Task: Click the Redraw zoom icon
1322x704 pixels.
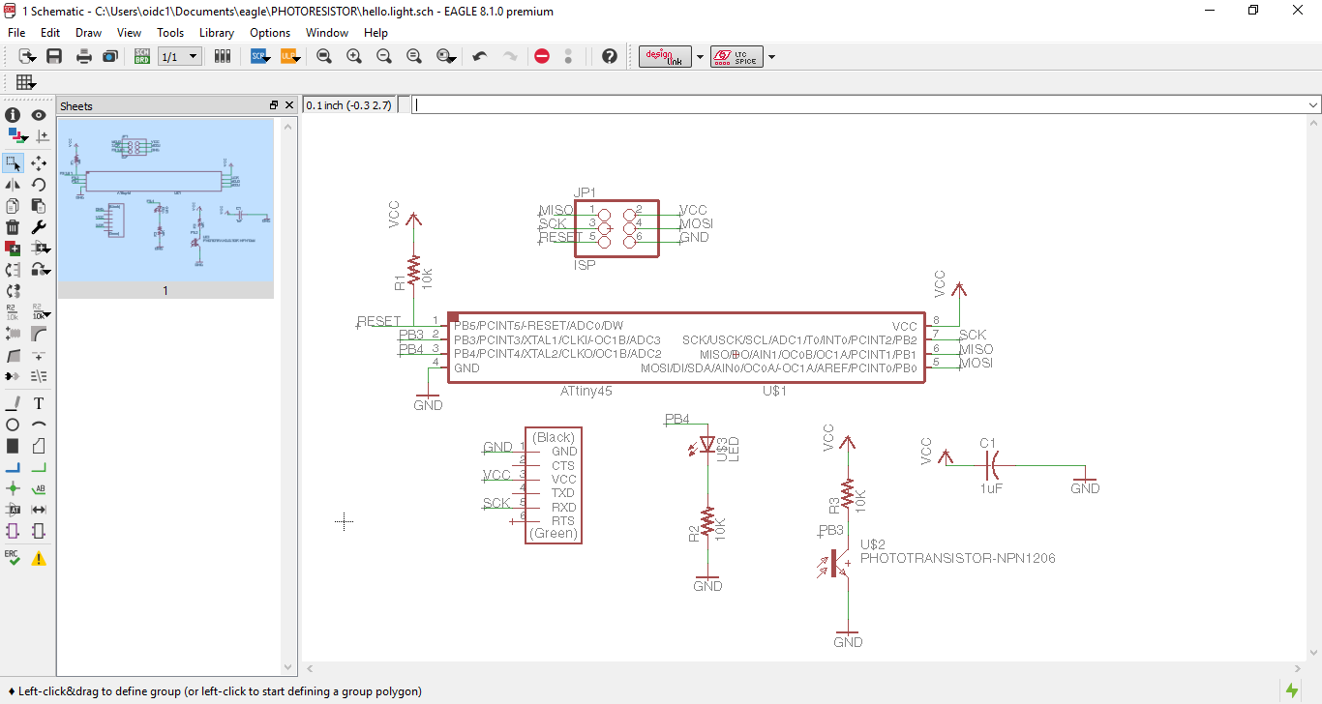Action: [414, 57]
